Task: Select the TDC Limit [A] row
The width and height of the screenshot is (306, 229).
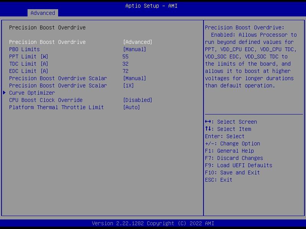Action: click(29, 64)
